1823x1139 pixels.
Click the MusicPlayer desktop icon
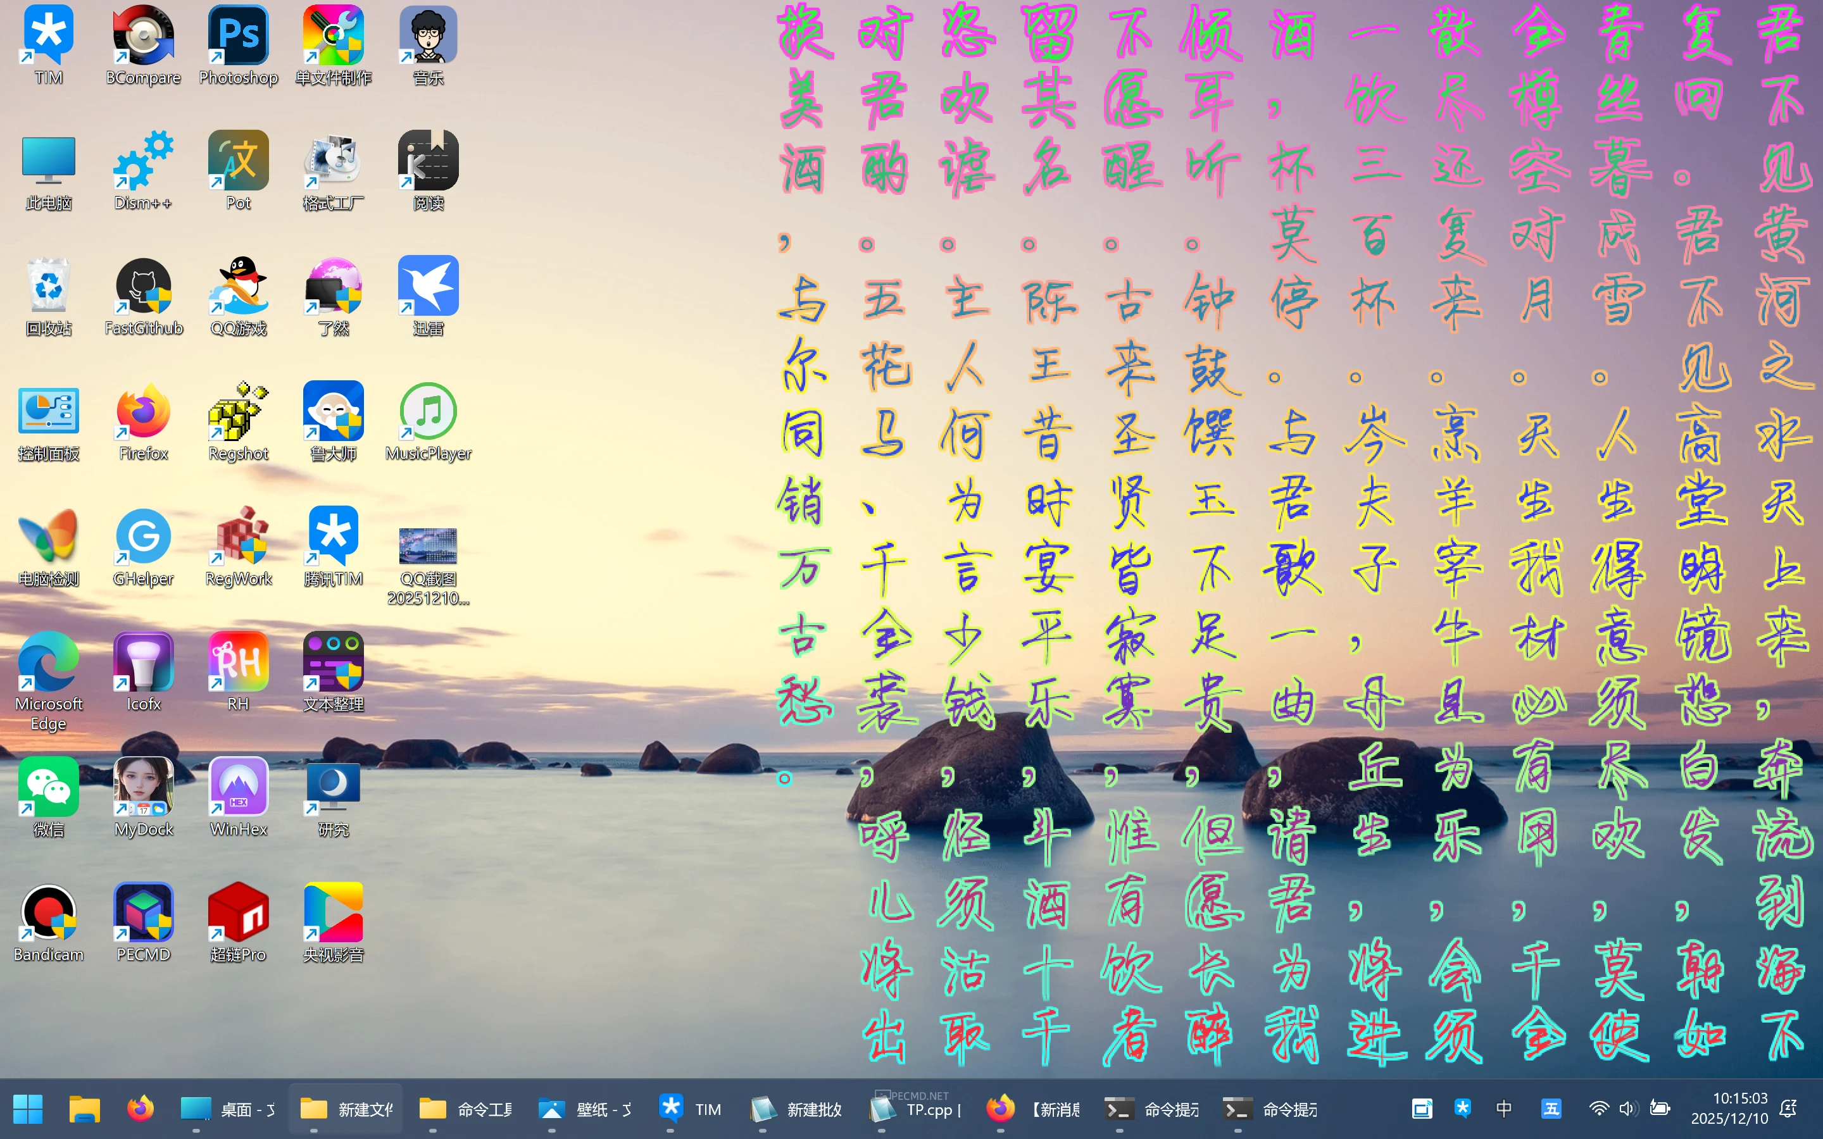428,413
